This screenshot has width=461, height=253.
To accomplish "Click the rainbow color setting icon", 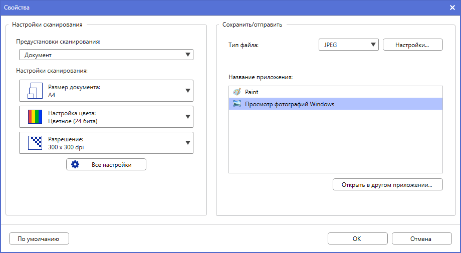I will tap(36, 117).
